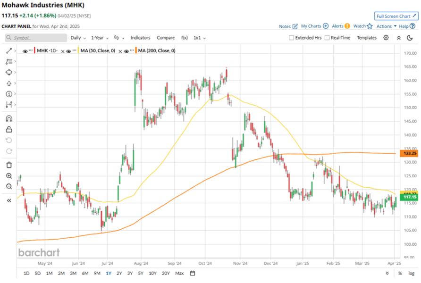Remove the MHK series with X
421x283 pixels.
[63, 51]
